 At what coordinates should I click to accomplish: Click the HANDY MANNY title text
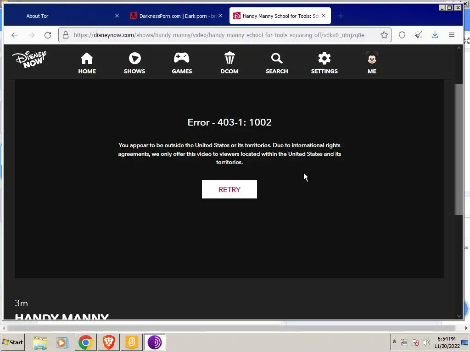[x=62, y=316]
